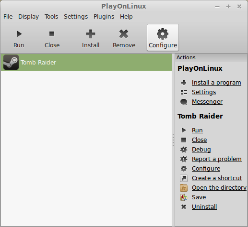Open the File menu
248x227 pixels.
[x=8, y=17]
